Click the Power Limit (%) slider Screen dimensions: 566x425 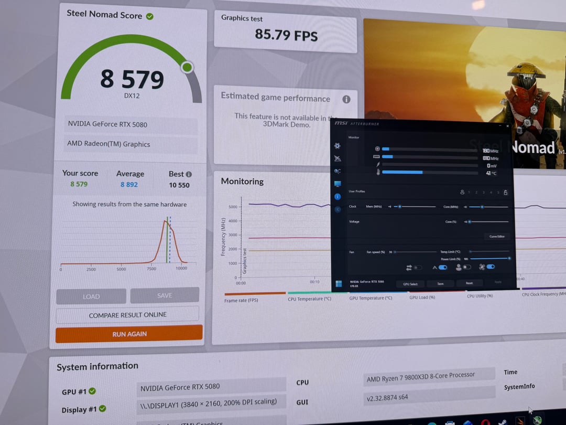click(490, 258)
